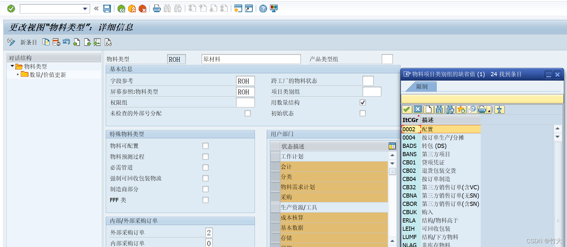
Task: Click the red Cancel icon
Action: tap(142, 9)
